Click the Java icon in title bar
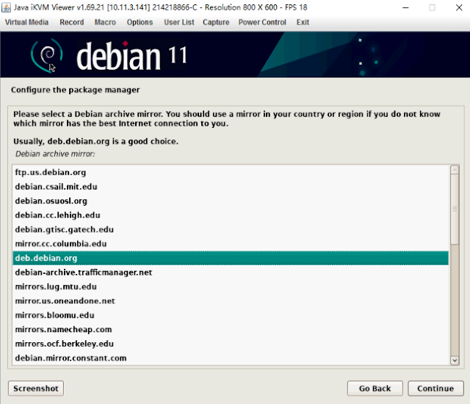 click(x=6, y=7)
